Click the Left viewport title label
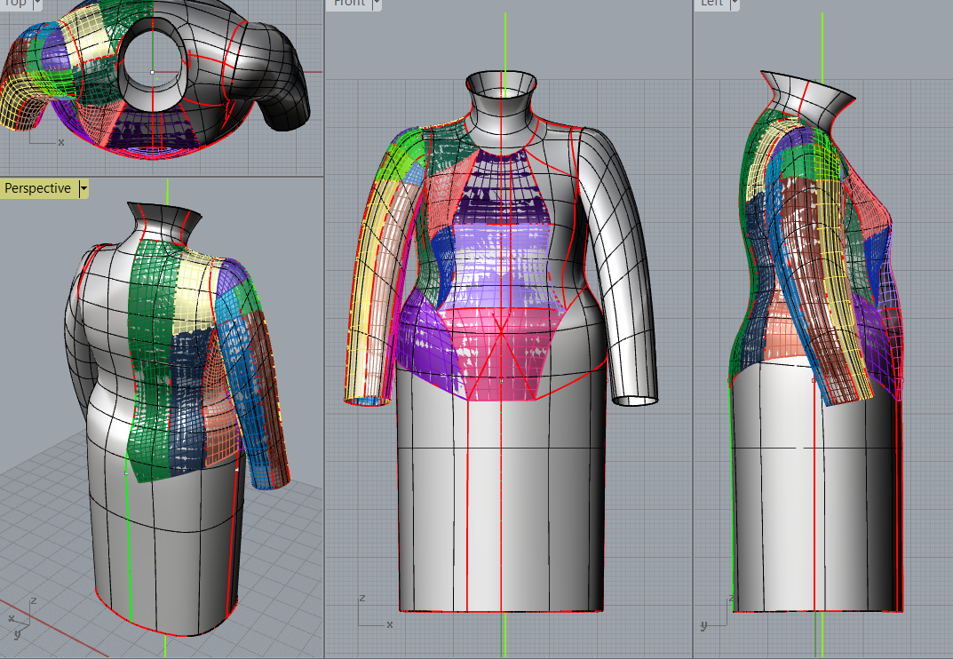 [711, 4]
